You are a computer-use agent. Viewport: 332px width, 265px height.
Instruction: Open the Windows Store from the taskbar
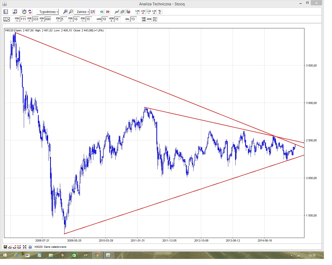(74, 255)
